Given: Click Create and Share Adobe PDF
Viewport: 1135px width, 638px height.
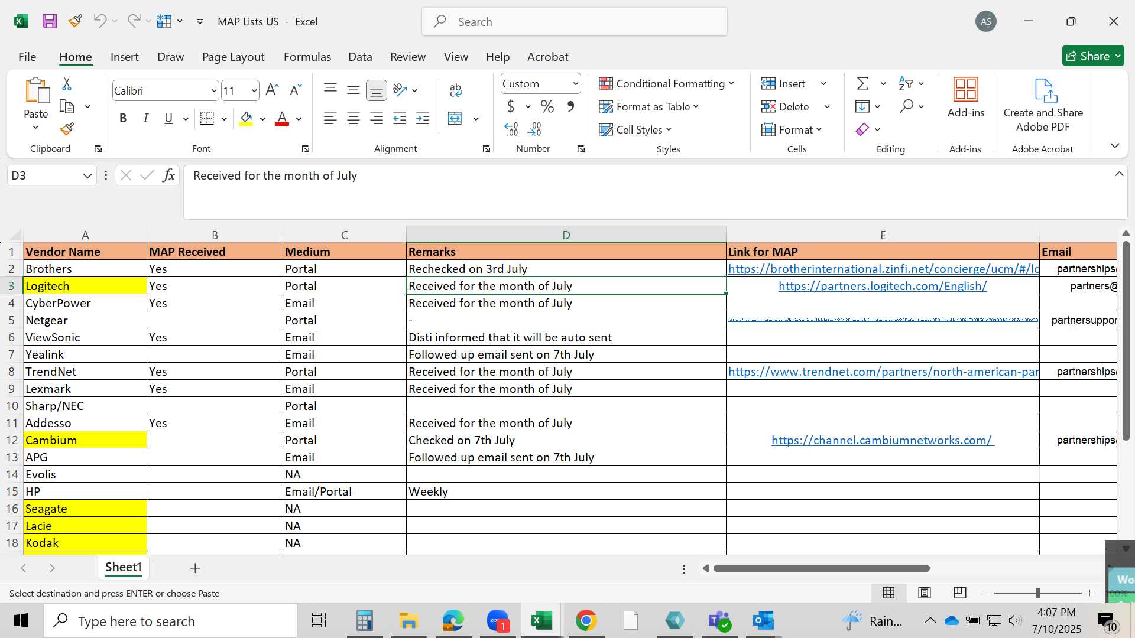Looking at the screenshot, I should point(1043,105).
